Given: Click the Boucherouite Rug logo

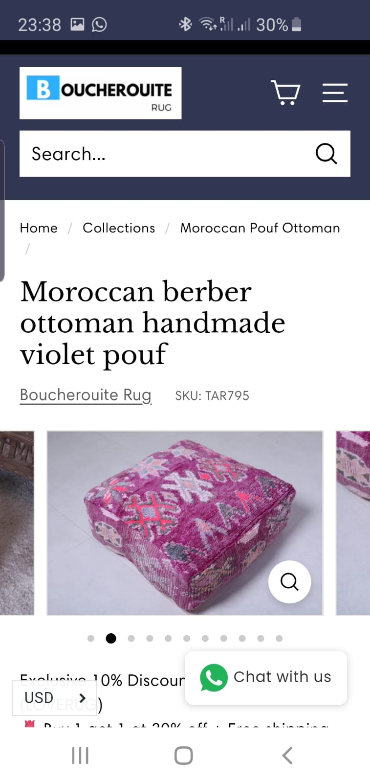Looking at the screenshot, I should pos(100,93).
